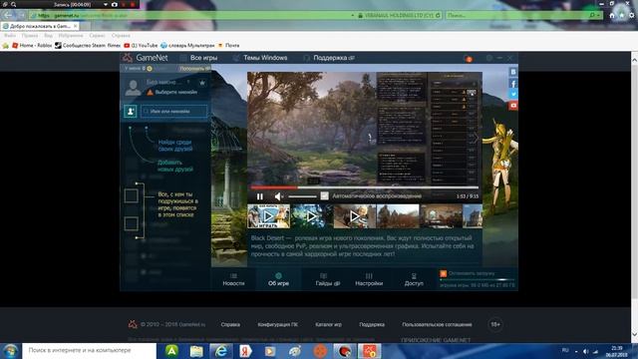Viewport: 638px width, 359px height.
Task: Select the first video thumbnail with ИГРАТЬ
Action: tap(268, 216)
